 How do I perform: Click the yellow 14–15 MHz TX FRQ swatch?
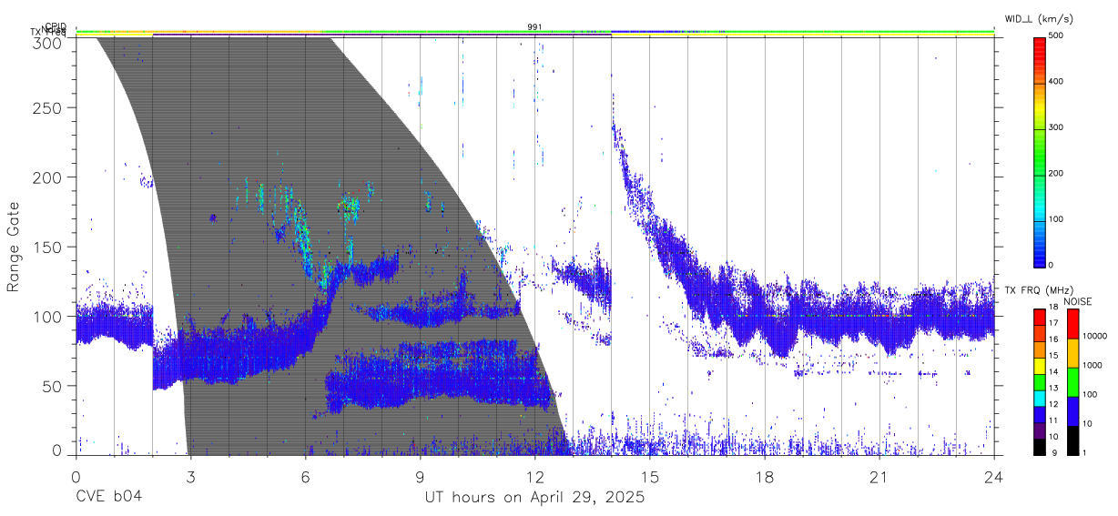[1040, 365]
